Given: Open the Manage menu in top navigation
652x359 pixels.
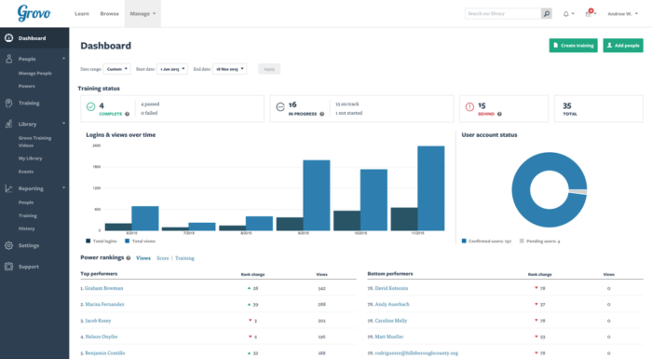Looking at the screenshot, I should point(143,14).
